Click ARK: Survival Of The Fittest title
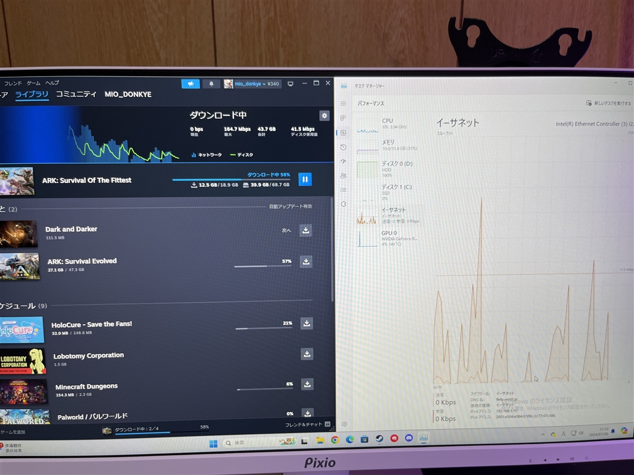This screenshot has width=634, height=475. coord(87,180)
